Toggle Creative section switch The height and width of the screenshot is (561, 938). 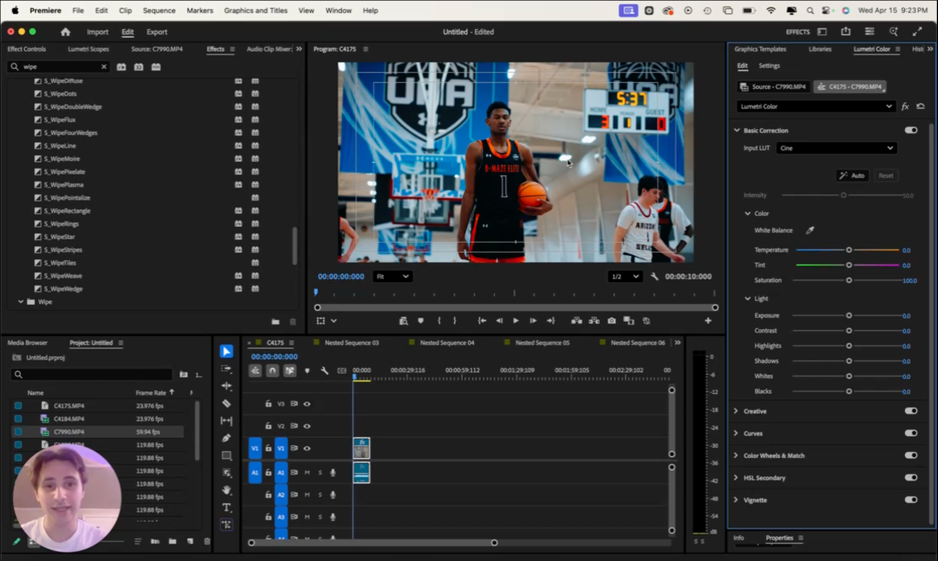click(x=911, y=411)
